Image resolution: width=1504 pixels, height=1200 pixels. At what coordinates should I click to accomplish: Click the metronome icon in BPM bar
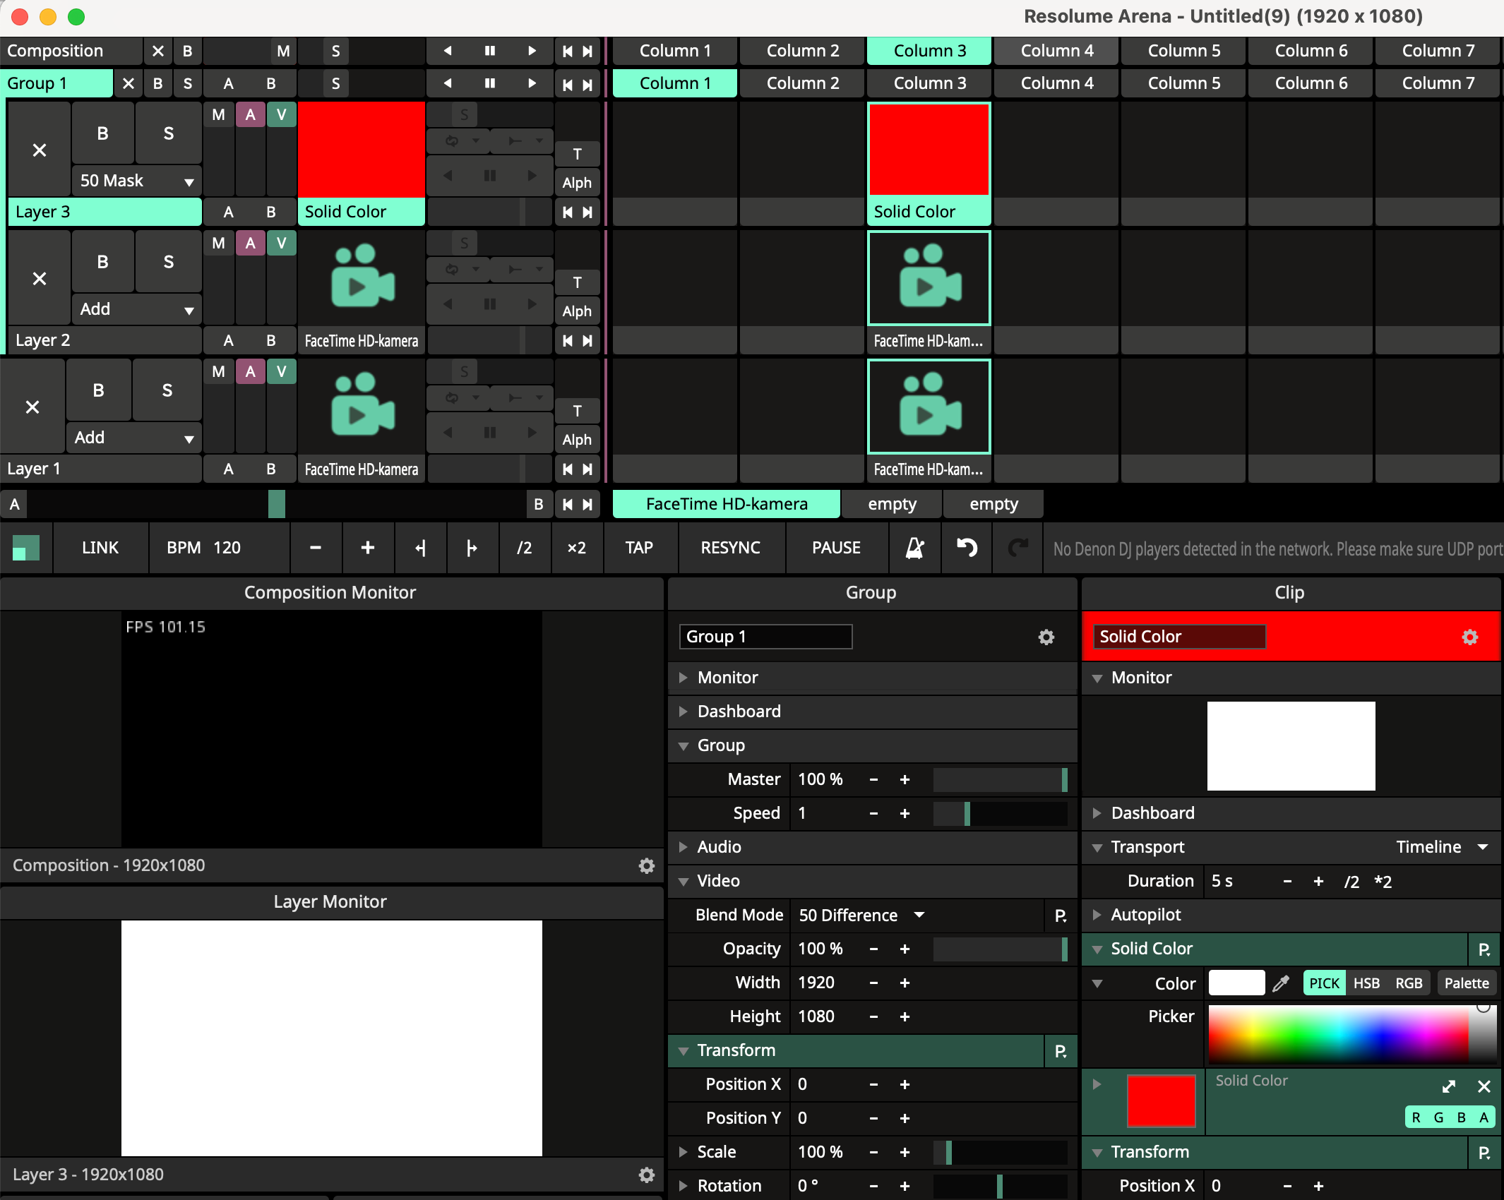pyautogui.click(x=914, y=548)
